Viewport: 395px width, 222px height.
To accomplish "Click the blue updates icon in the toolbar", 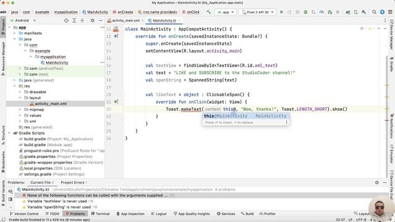I will pos(382,12).
